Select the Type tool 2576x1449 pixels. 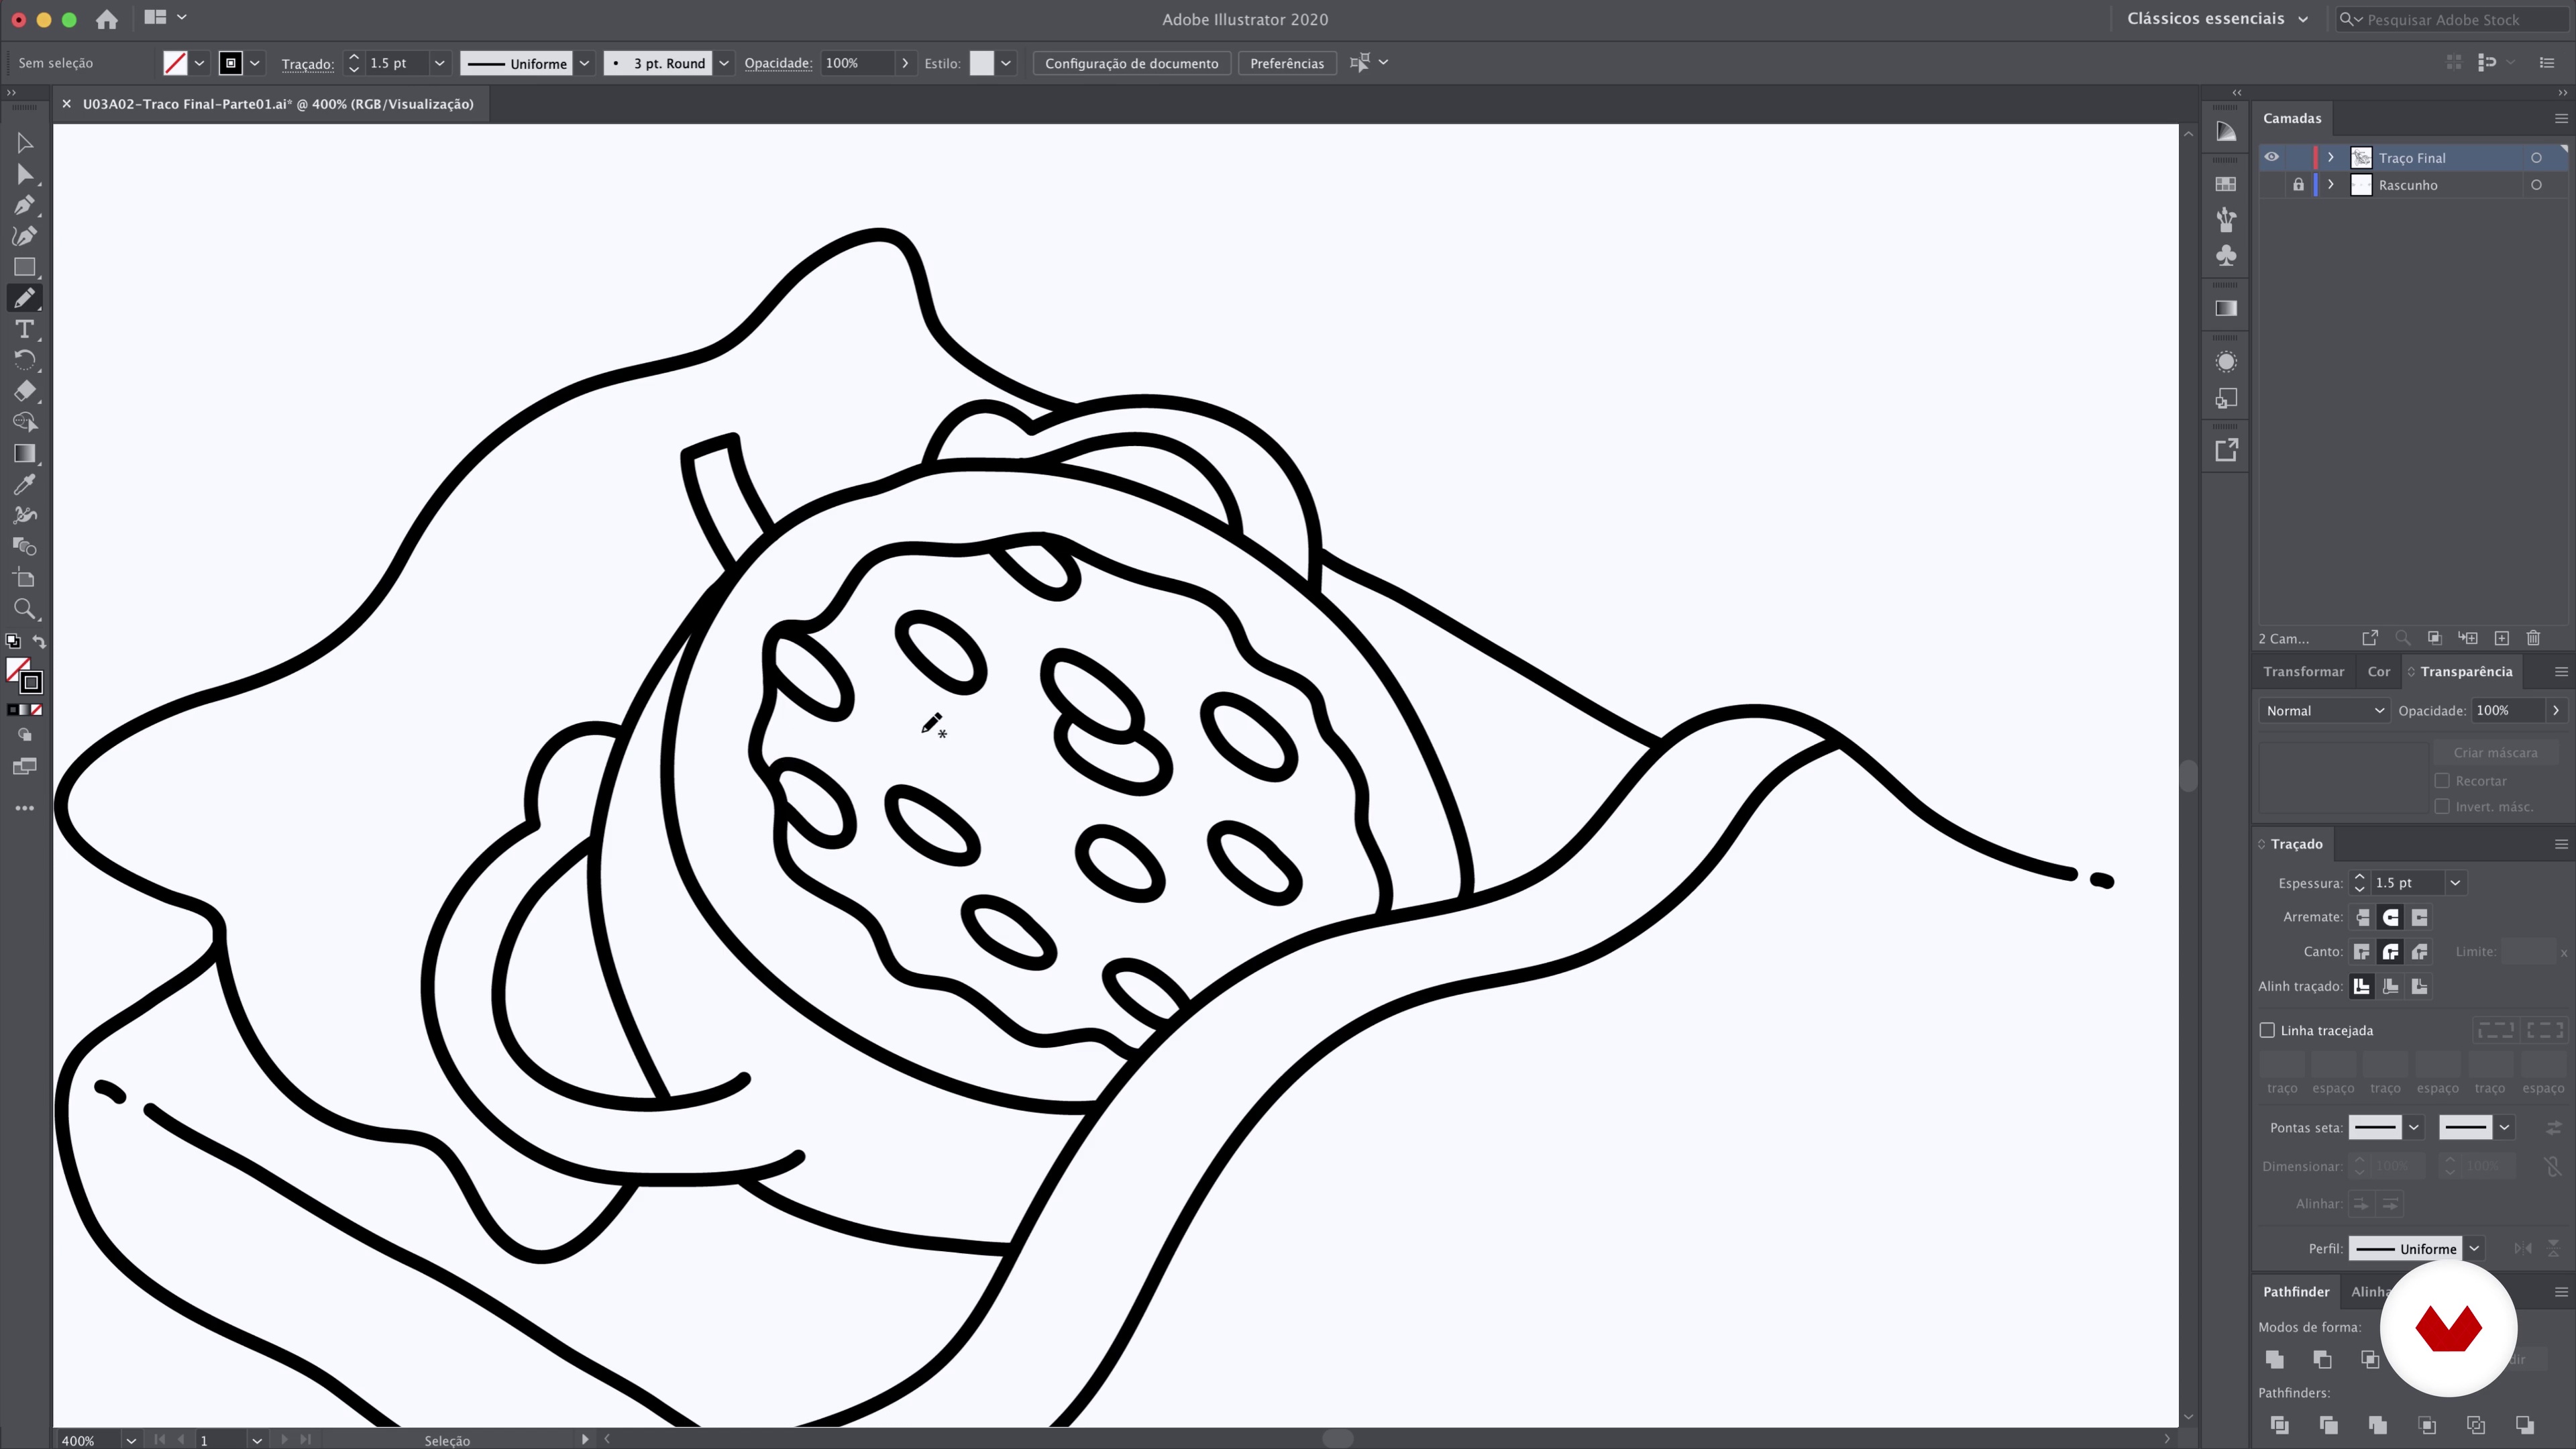25,329
